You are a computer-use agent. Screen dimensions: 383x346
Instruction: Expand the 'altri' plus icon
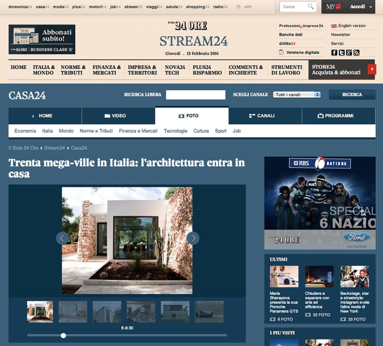tap(238, 6)
